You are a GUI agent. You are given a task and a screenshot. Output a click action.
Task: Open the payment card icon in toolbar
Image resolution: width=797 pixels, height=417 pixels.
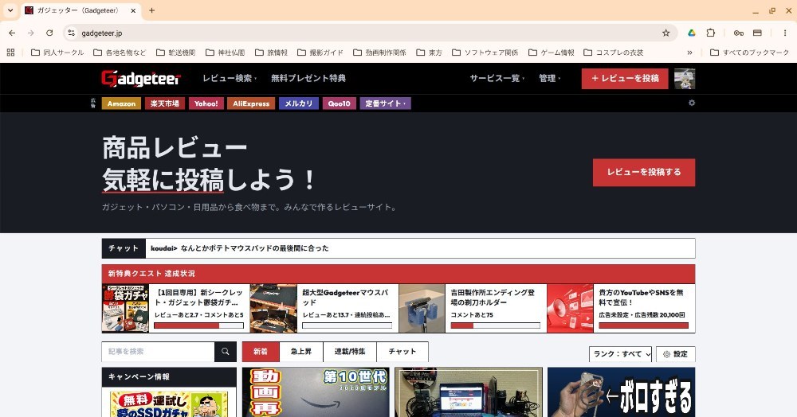(757, 33)
